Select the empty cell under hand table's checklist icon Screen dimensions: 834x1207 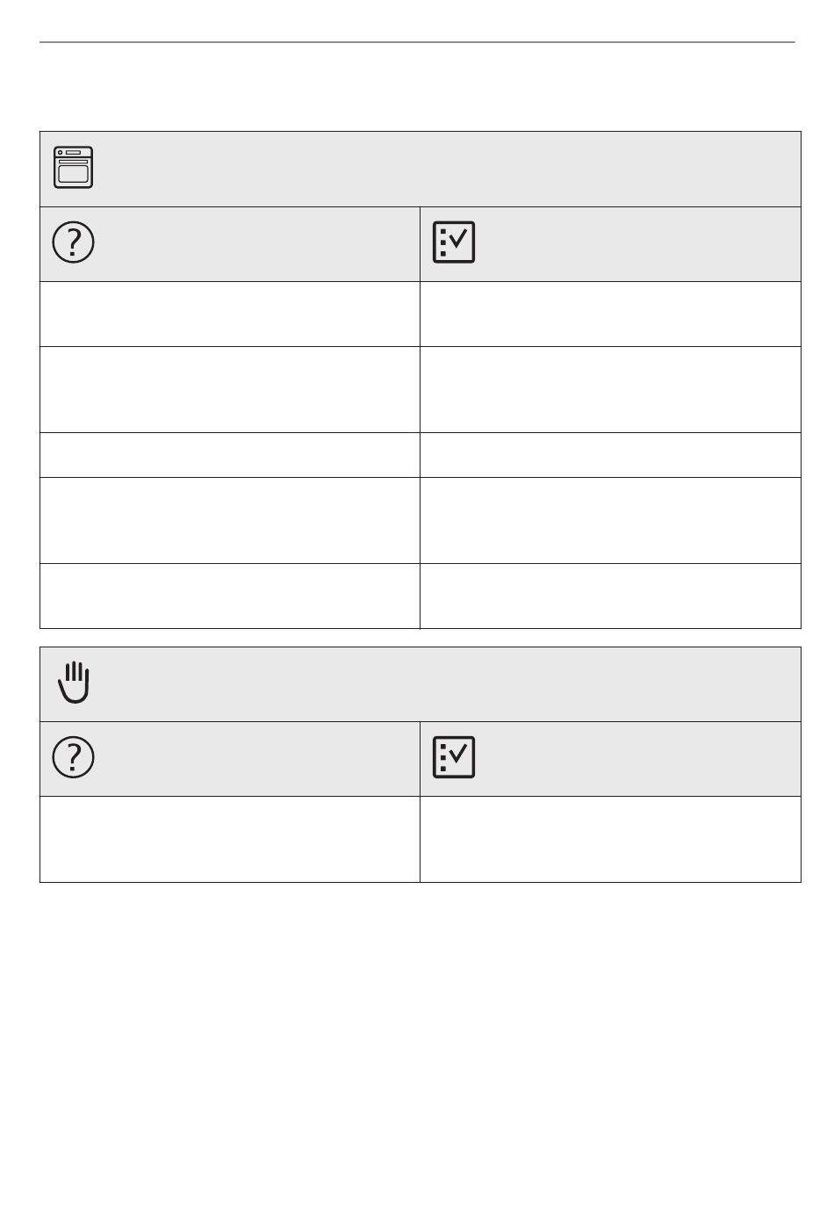coord(610,839)
